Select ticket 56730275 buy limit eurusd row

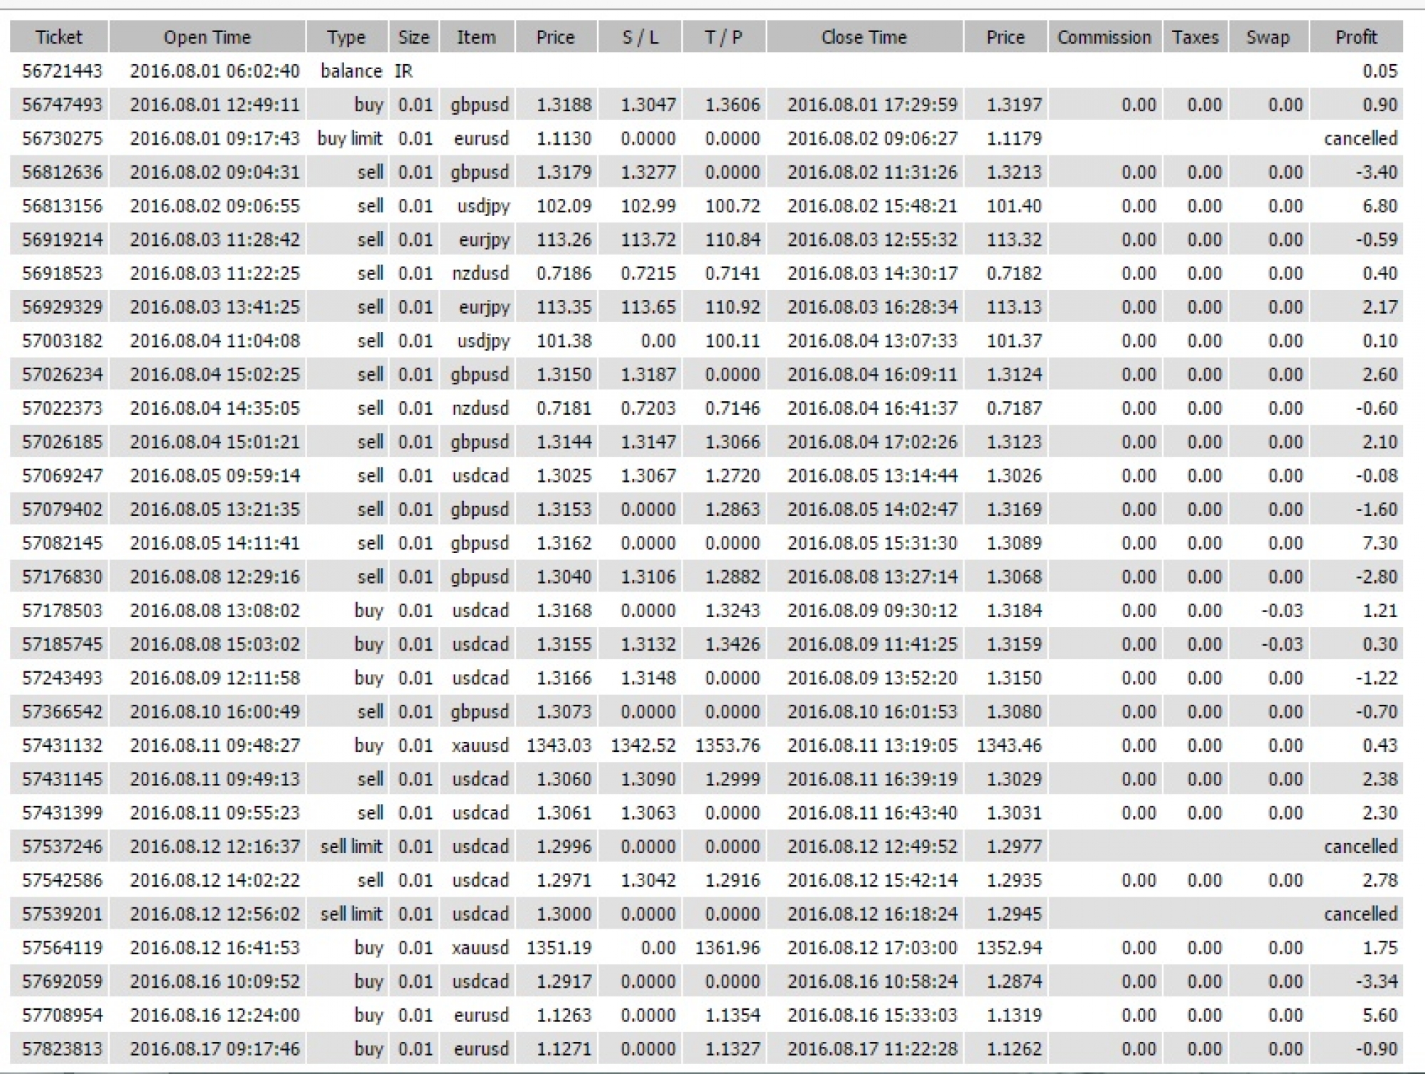63,138
